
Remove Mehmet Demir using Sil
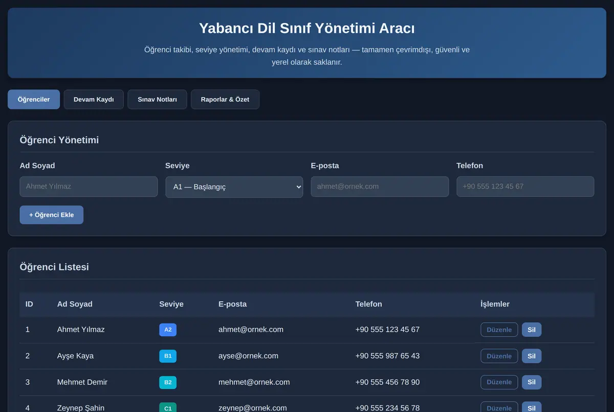pyautogui.click(x=532, y=382)
